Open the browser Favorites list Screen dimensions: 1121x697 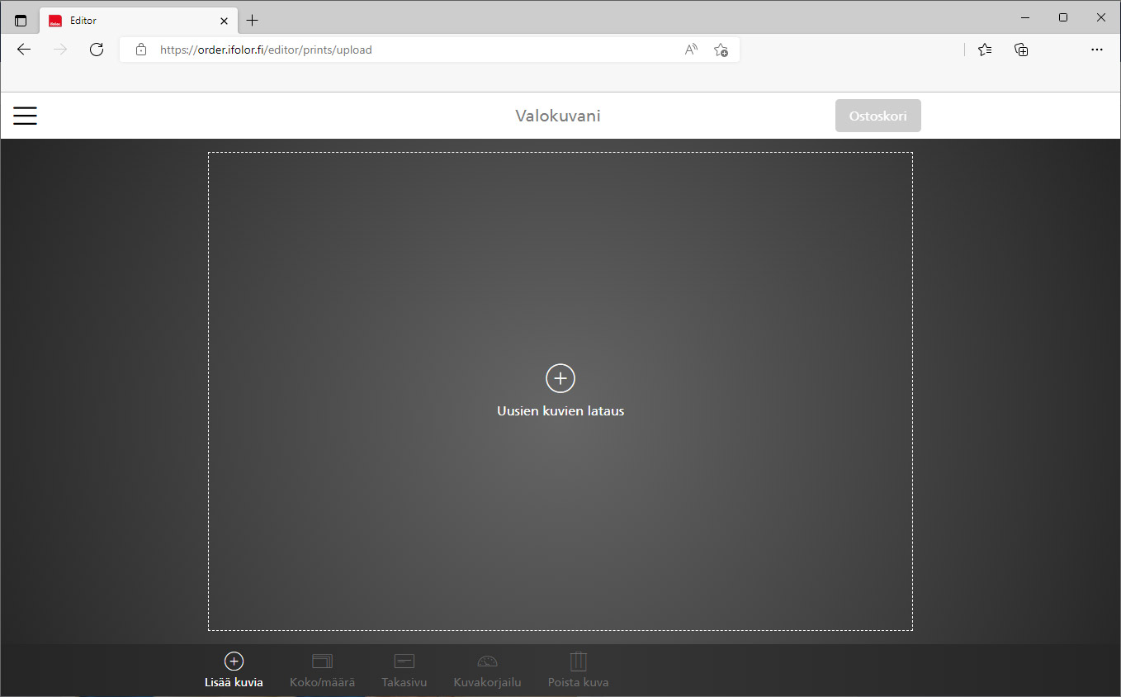click(x=985, y=50)
